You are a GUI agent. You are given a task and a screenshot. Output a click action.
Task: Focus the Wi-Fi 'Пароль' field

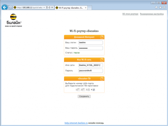pos(91,71)
